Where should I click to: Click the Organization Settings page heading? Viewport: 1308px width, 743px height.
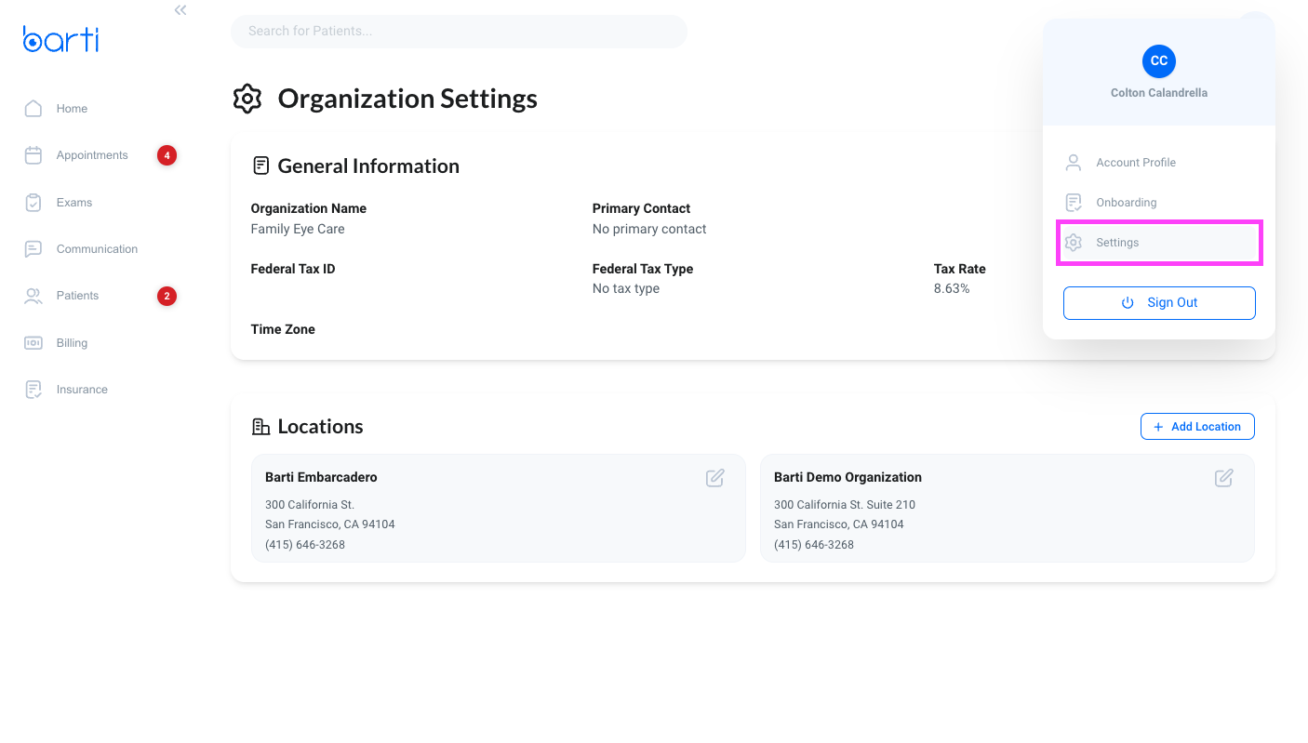(x=407, y=99)
